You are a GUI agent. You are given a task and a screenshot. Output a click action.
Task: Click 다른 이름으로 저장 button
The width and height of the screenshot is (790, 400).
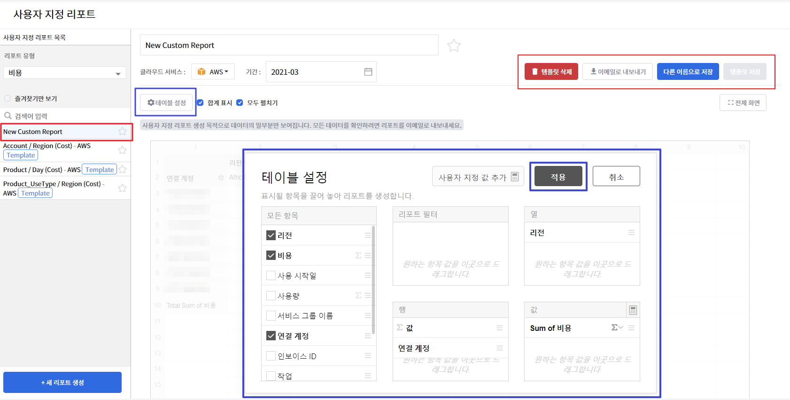click(x=688, y=72)
